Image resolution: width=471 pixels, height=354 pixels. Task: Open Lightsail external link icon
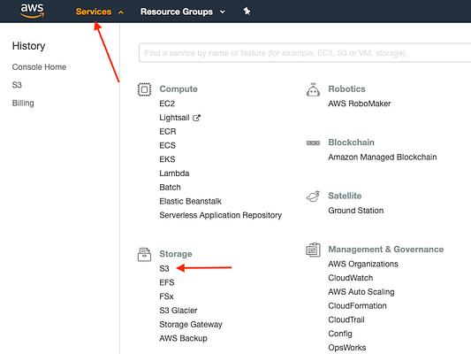tap(196, 118)
